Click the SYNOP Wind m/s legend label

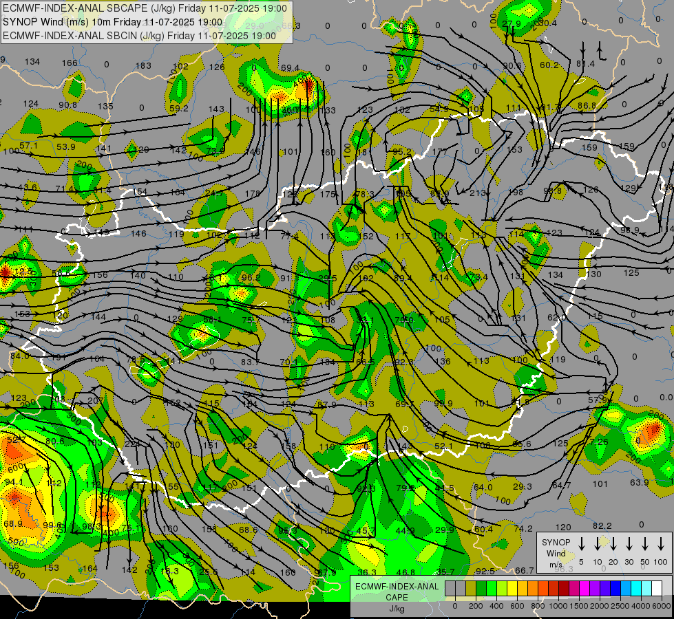pyautogui.click(x=556, y=553)
